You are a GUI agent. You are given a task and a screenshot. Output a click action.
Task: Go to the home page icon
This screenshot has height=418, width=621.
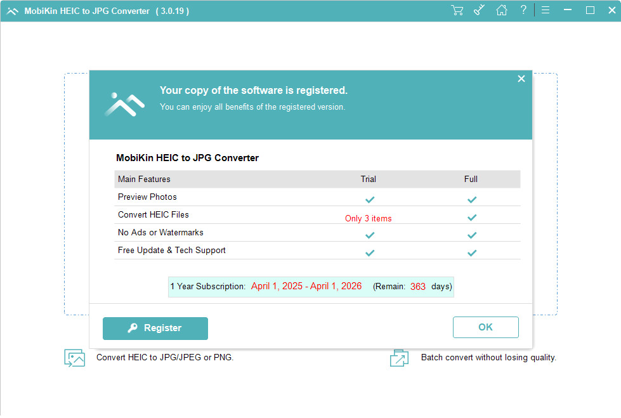(x=501, y=10)
